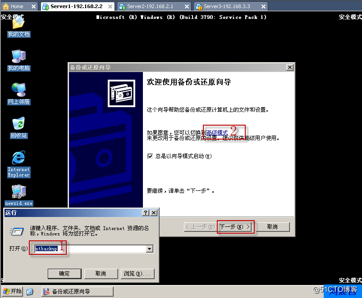Click Cancel (取消) in the backup wizard
This screenshot has width=362, height=298.
(272, 227)
